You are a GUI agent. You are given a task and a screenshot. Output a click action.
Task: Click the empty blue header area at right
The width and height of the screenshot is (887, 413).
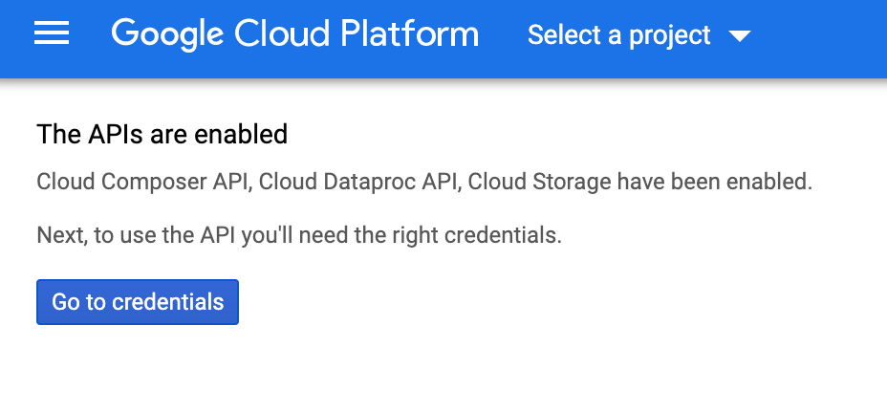pos(822,36)
